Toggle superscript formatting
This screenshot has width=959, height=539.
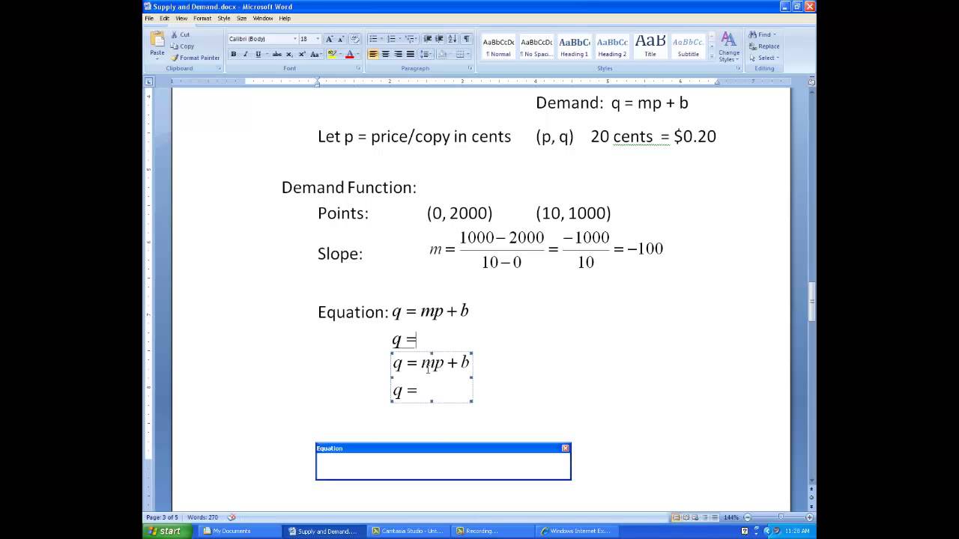(x=301, y=54)
